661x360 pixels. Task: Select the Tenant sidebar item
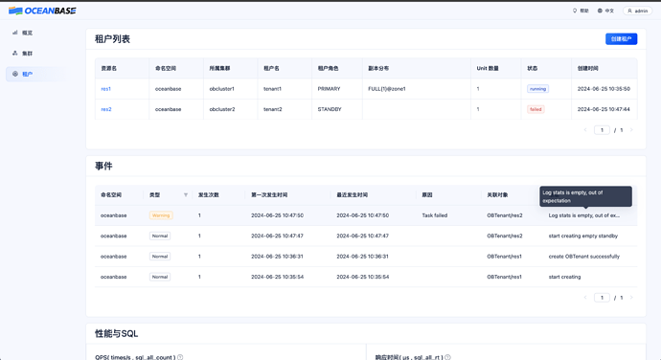tap(35, 74)
